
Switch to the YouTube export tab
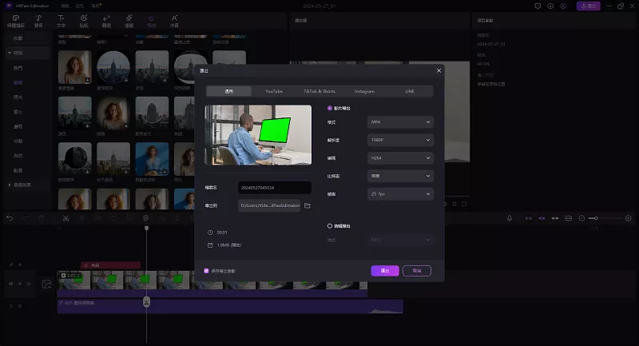[274, 92]
